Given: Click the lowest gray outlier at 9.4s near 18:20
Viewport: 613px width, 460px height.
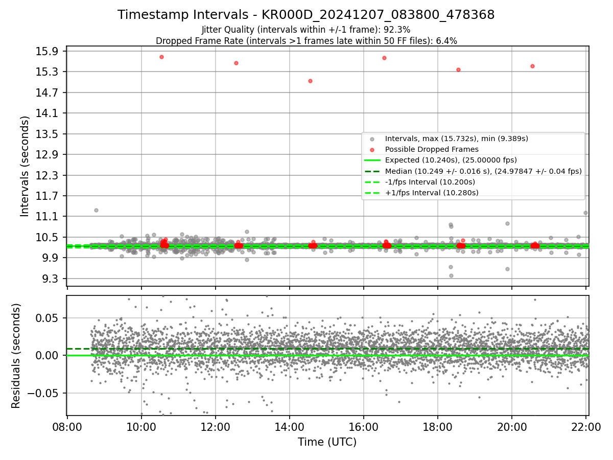Looking at the screenshot, I should [x=451, y=275].
